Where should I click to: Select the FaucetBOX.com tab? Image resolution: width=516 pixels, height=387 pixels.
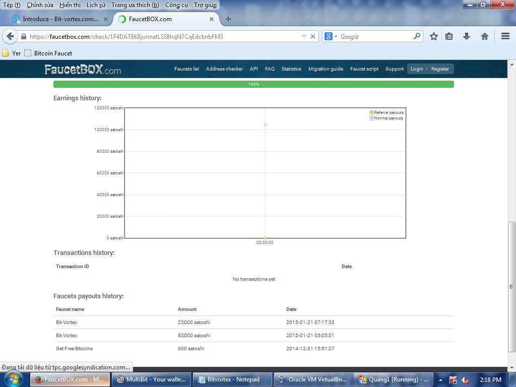[x=166, y=19]
